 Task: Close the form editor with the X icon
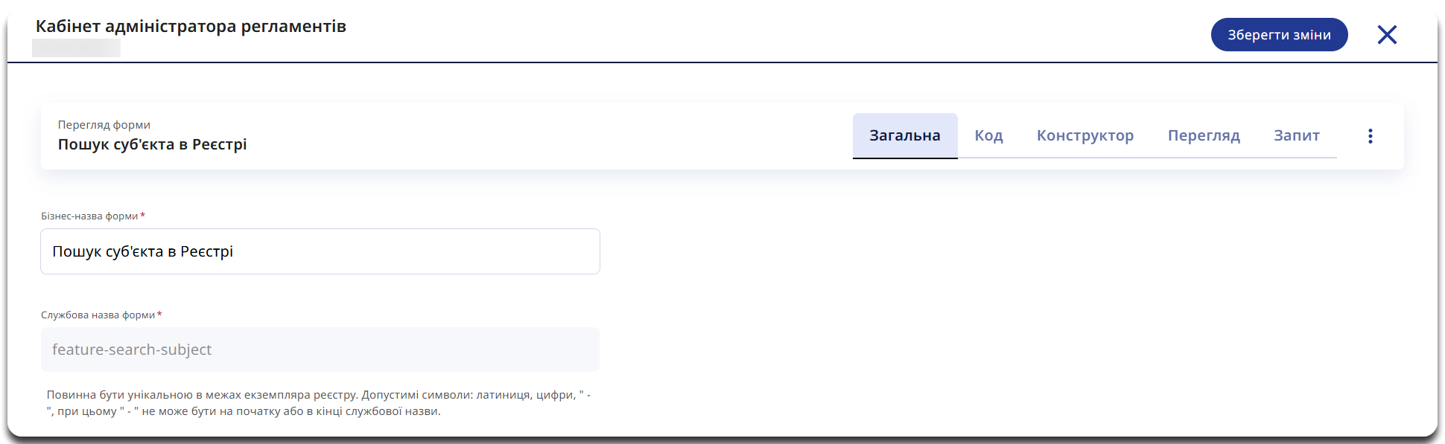click(1386, 35)
